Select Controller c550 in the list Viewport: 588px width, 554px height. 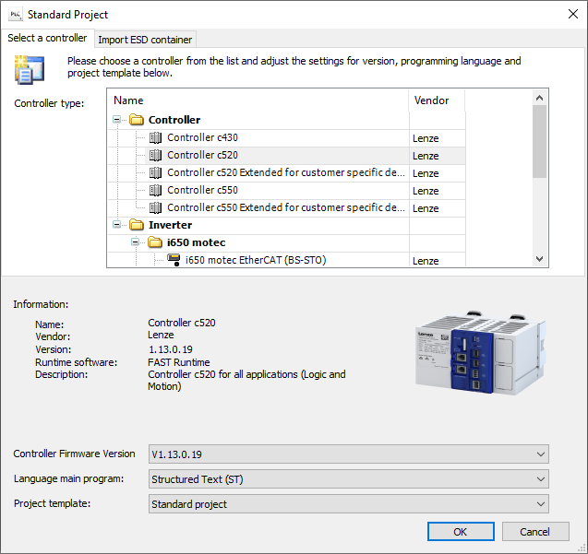202,190
